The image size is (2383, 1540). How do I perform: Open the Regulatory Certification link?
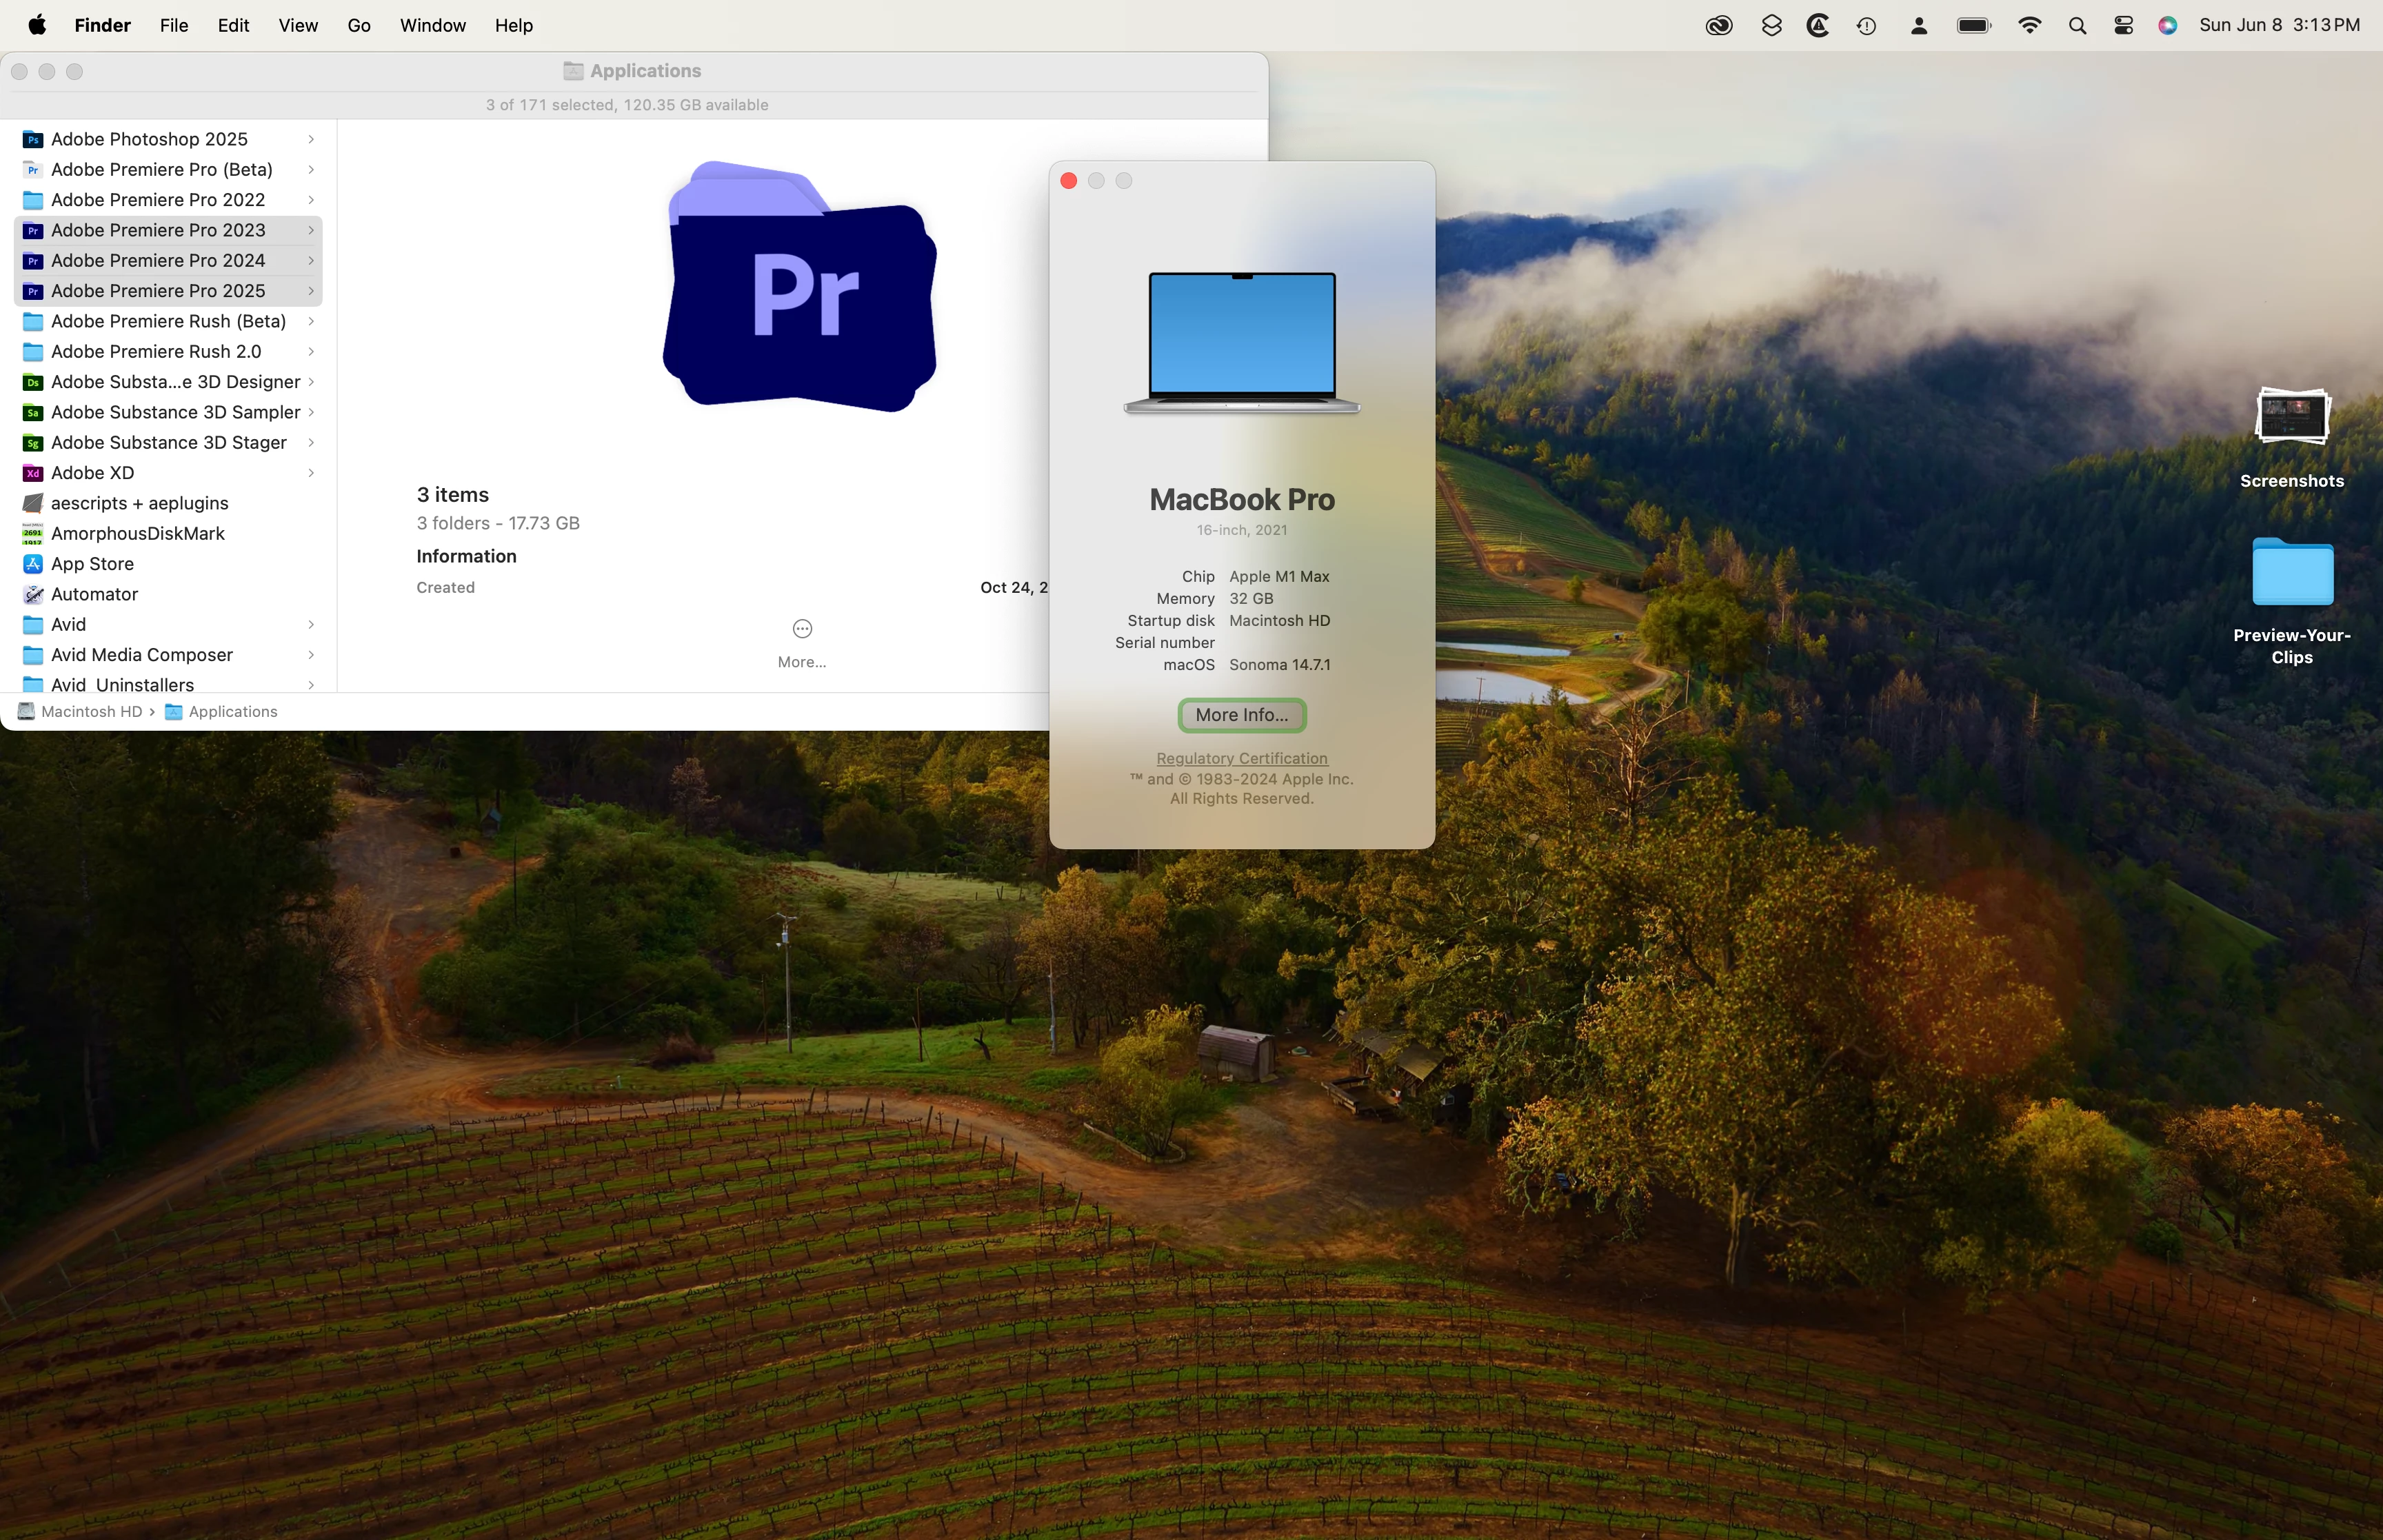(x=1241, y=758)
